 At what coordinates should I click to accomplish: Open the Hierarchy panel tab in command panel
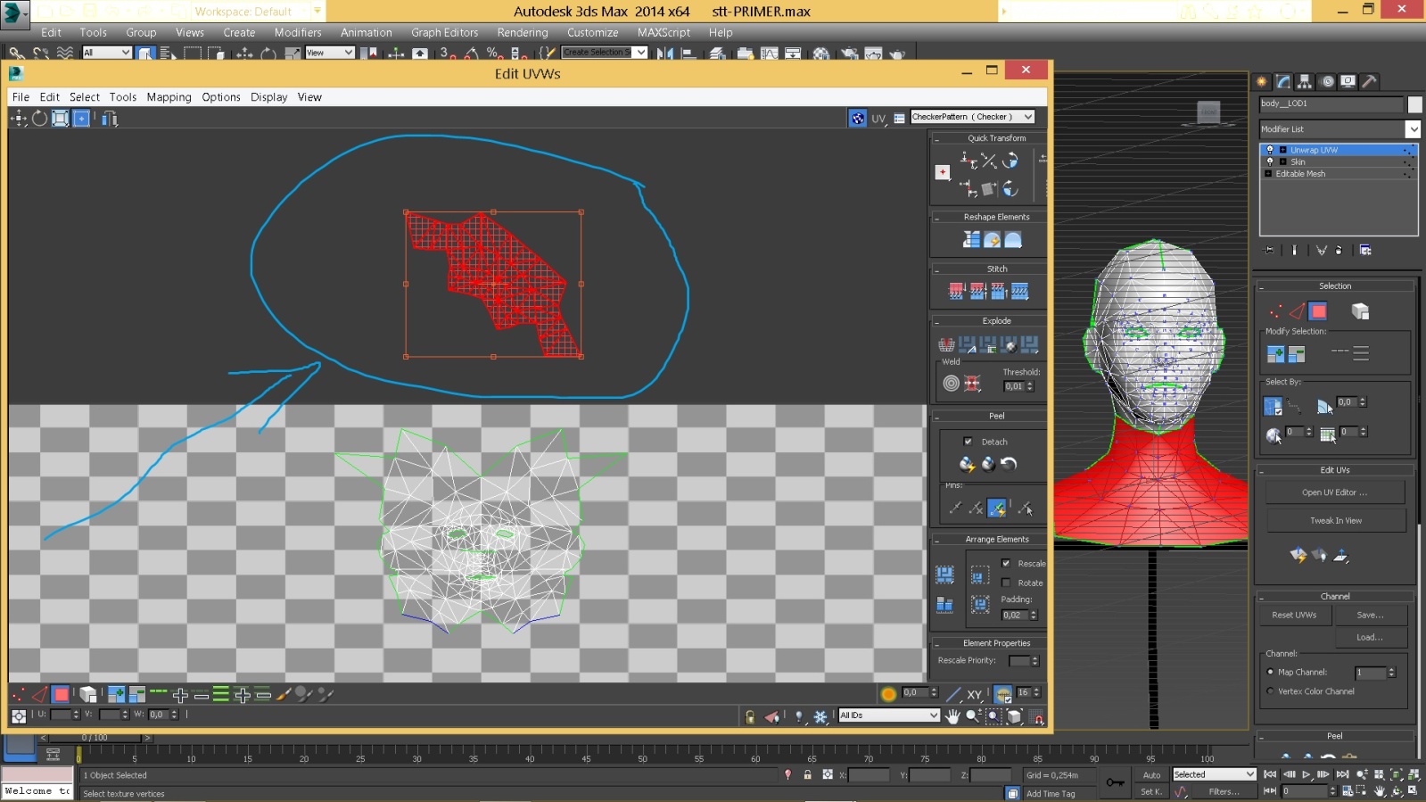[1305, 82]
